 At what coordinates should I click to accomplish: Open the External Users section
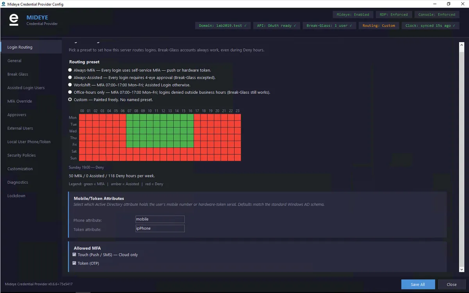coord(31,128)
